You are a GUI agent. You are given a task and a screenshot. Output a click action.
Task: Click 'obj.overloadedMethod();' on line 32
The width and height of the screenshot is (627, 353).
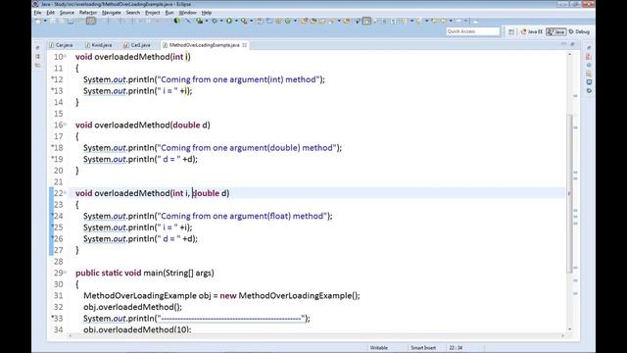(x=132, y=307)
